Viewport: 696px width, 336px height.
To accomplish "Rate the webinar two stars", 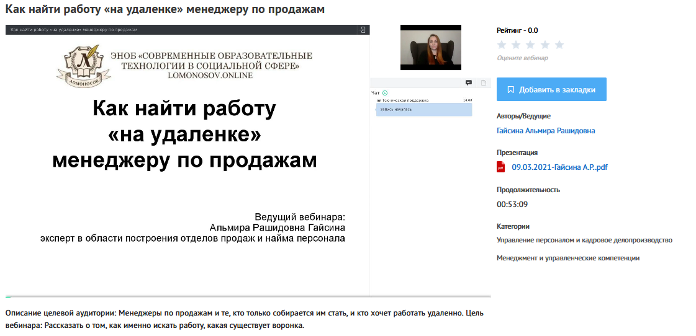I will tap(516, 45).
